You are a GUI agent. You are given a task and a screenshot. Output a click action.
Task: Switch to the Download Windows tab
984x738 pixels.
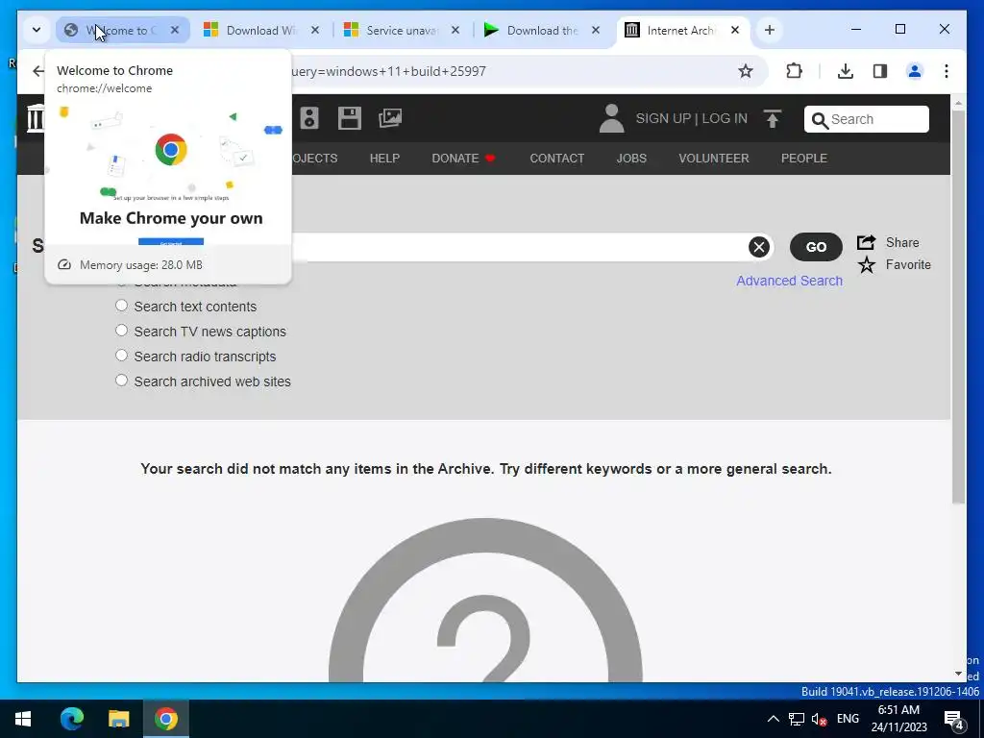click(261, 30)
